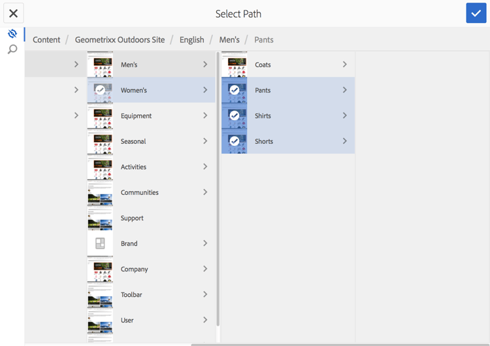Select the Toolbar page item

[150, 294]
